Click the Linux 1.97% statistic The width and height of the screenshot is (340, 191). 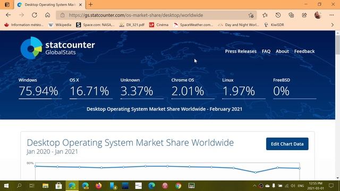[244, 88]
